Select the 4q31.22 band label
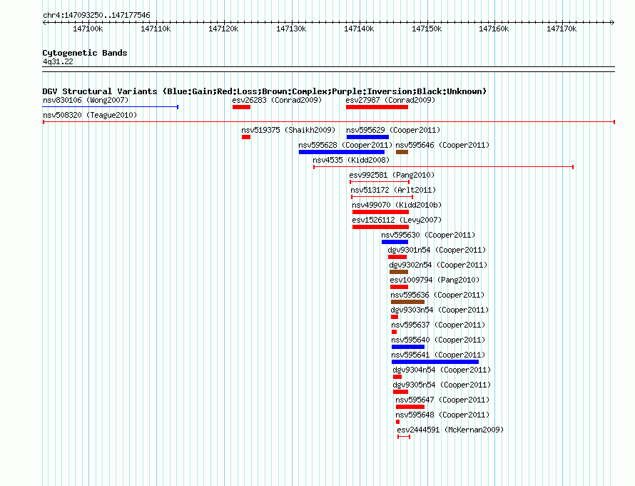 [x=58, y=61]
